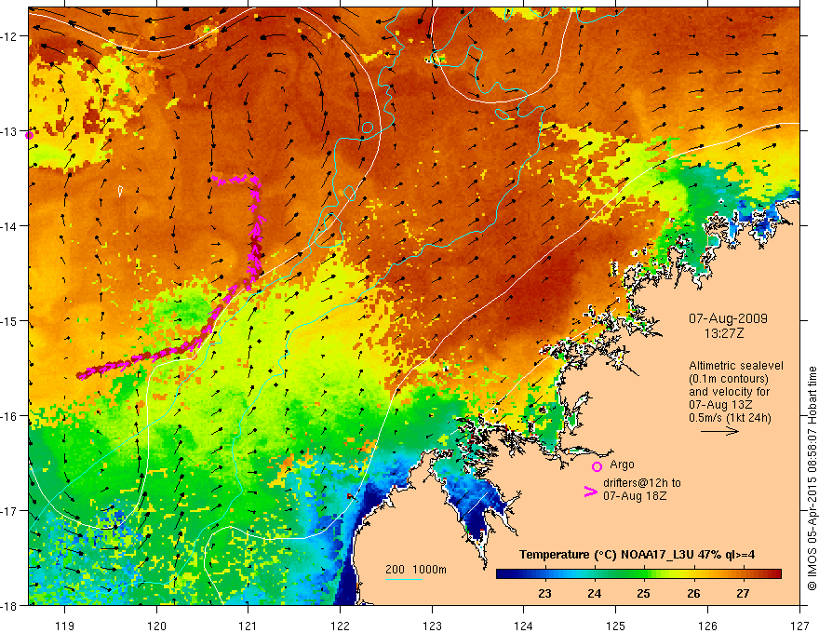The image size is (819, 633).
Task: Click the 'Temperature (°C) NOAA17_L3U 47% ql>=4' title
Action: (x=637, y=555)
